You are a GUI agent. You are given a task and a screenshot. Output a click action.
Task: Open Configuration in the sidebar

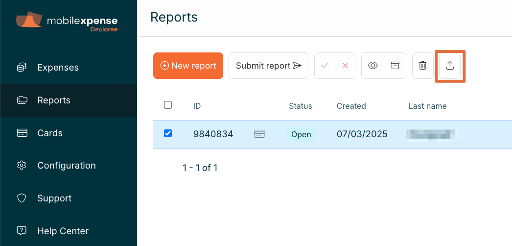click(66, 166)
